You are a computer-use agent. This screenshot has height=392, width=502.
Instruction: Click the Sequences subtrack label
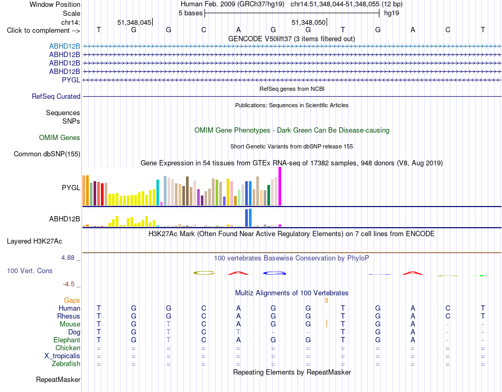pyautogui.click(x=63, y=113)
